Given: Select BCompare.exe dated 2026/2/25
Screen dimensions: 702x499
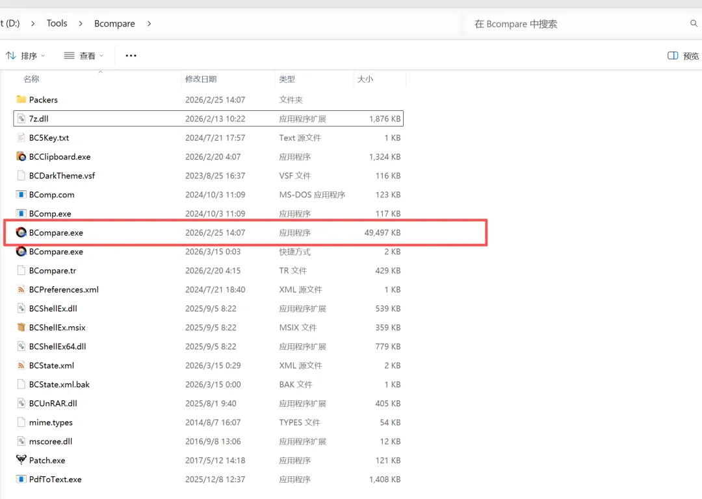Looking at the screenshot, I should (x=56, y=232).
